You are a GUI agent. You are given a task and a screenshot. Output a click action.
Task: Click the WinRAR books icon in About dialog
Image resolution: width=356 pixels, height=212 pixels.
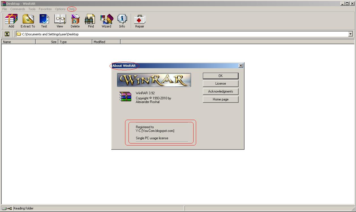click(x=125, y=97)
